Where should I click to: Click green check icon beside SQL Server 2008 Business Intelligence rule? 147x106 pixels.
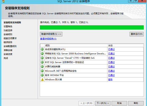pyautogui.click(x=42, y=53)
